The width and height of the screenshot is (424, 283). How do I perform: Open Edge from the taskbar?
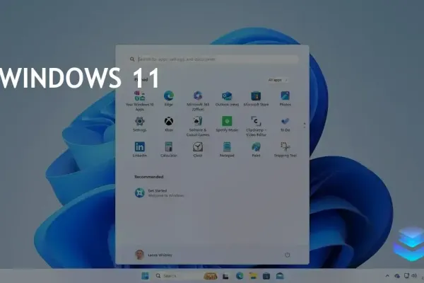coord(240,276)
